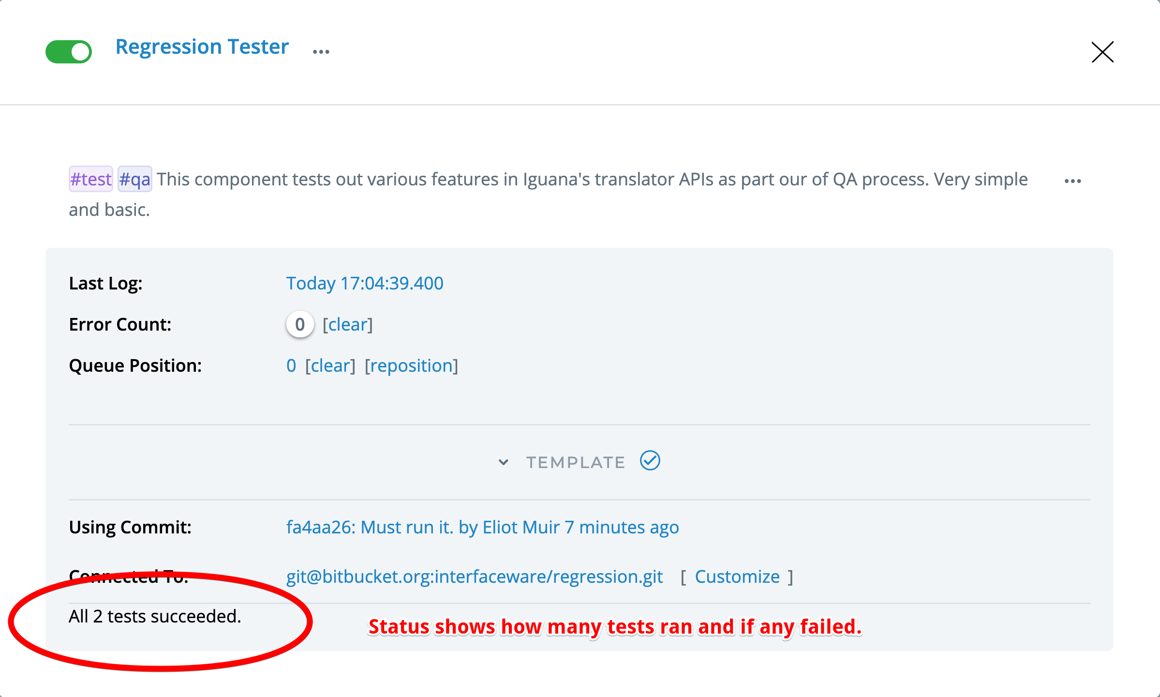
Task: Click Customize next to git repository
Action: [737, 576]
